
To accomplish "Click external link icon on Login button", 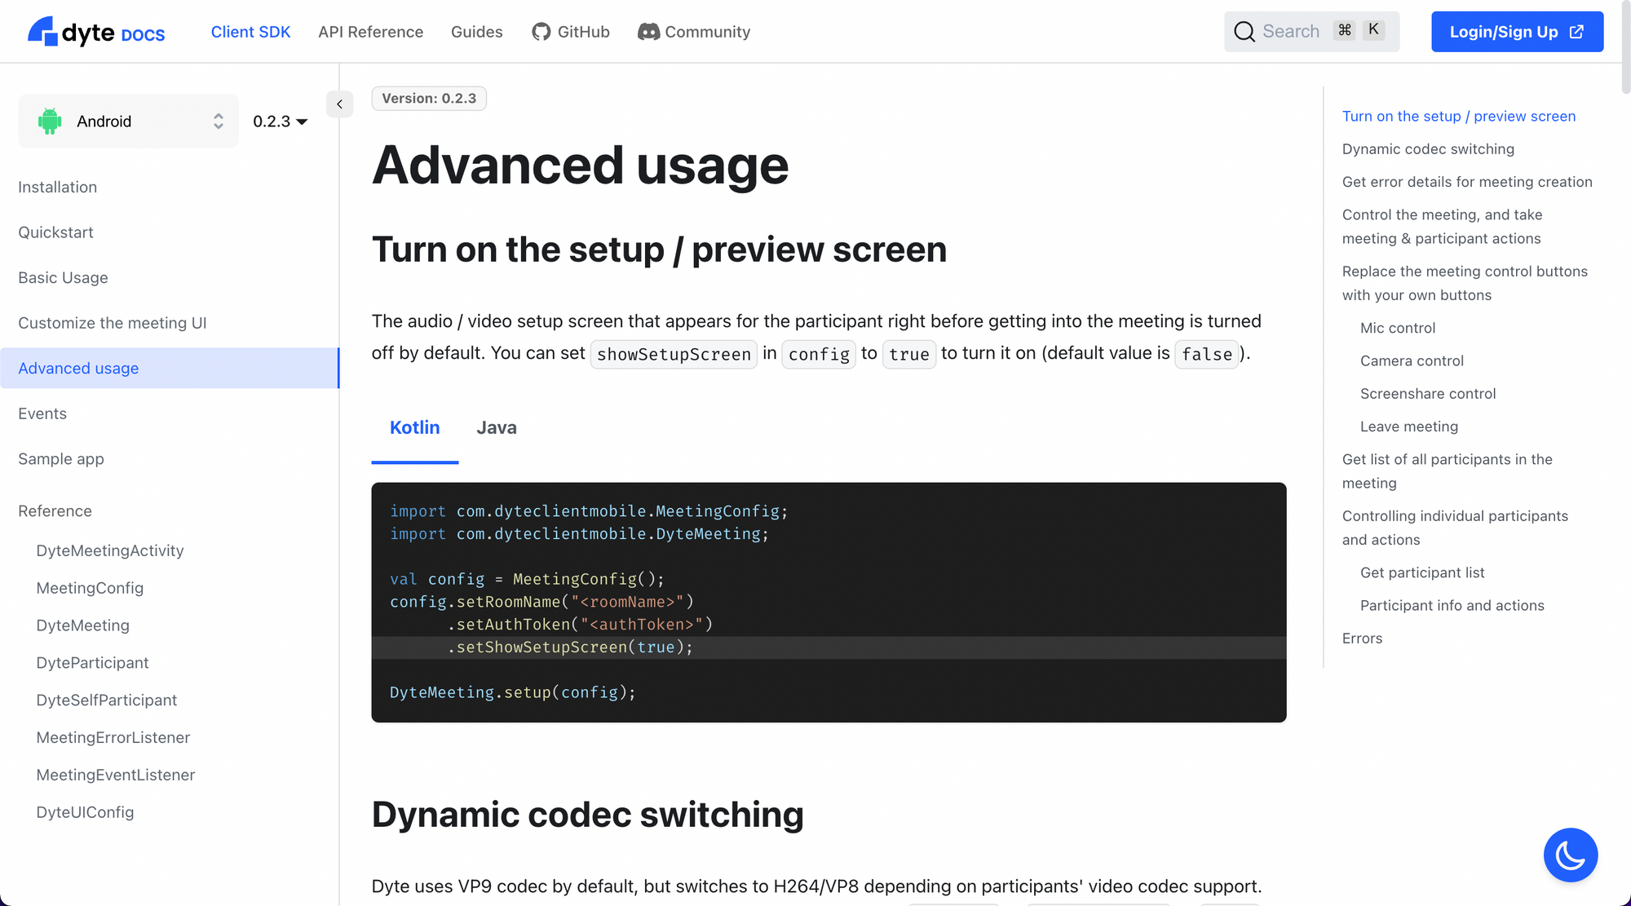I will [1576, 32].
